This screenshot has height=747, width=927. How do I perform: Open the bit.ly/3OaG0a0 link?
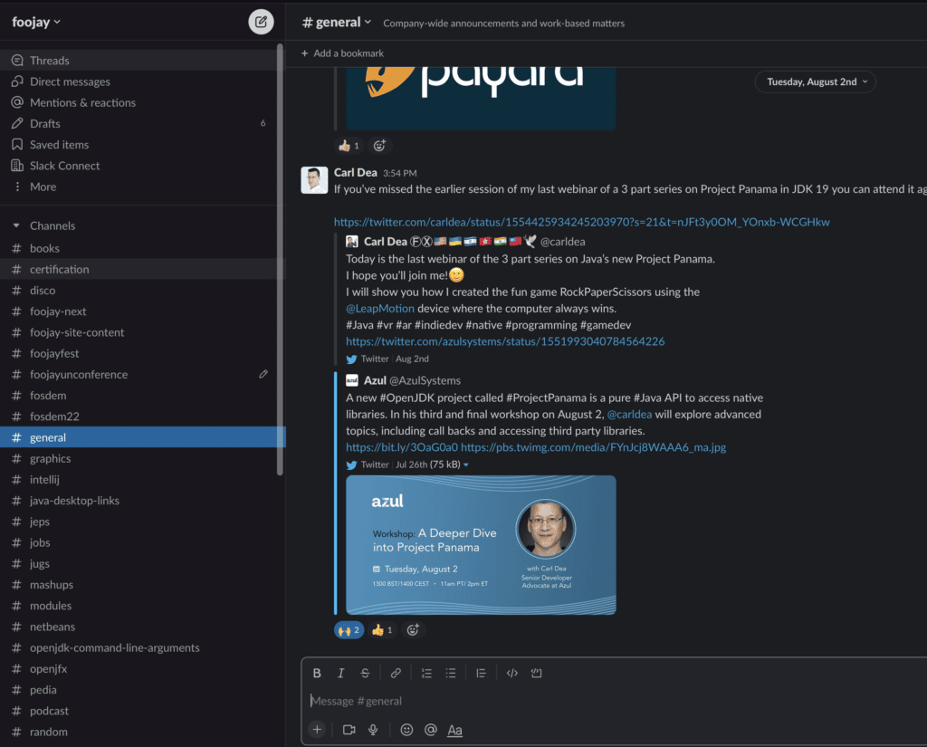(x=402, y=447)
